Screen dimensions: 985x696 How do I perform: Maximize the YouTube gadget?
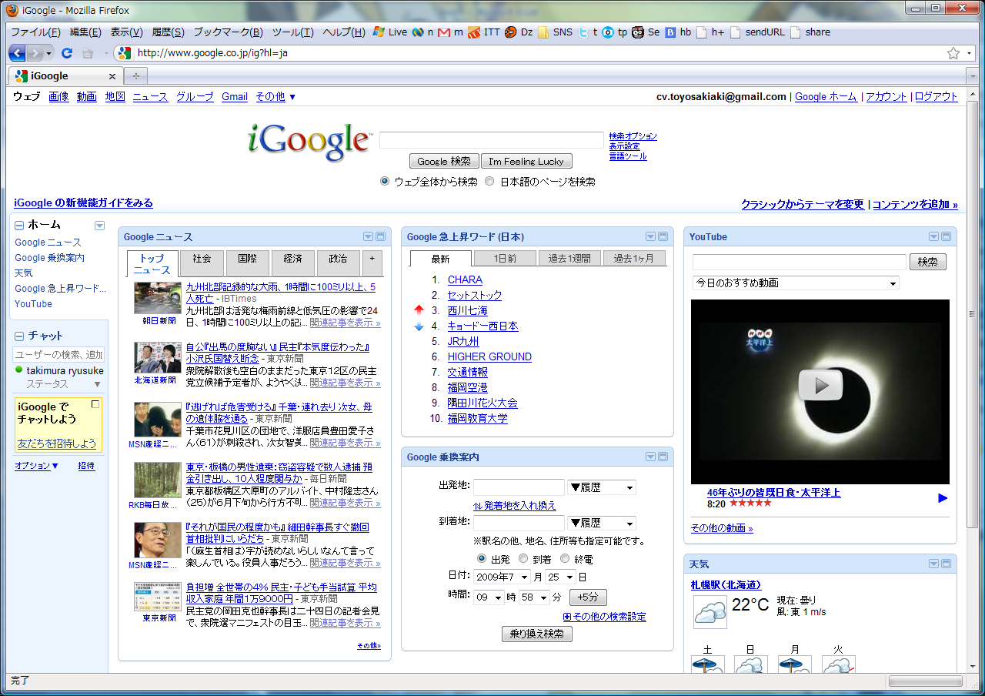click(946, 237)
